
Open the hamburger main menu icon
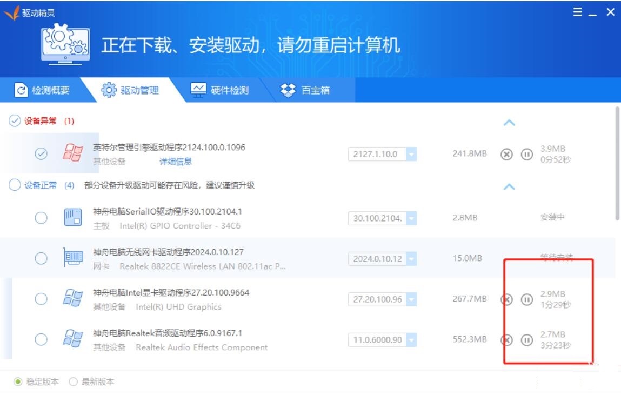(x=577, y=12)
